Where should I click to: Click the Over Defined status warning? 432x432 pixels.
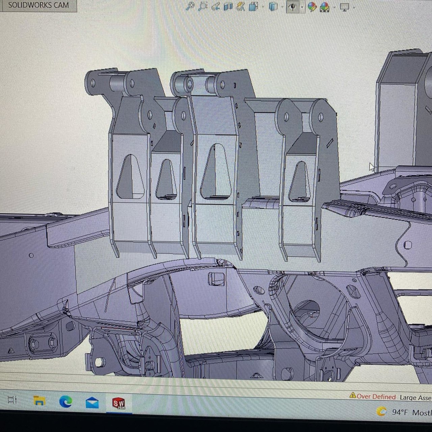point(372,397)
